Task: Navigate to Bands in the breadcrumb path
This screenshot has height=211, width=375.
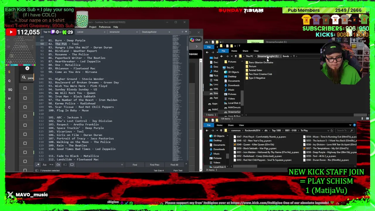Action: [286, 56]
